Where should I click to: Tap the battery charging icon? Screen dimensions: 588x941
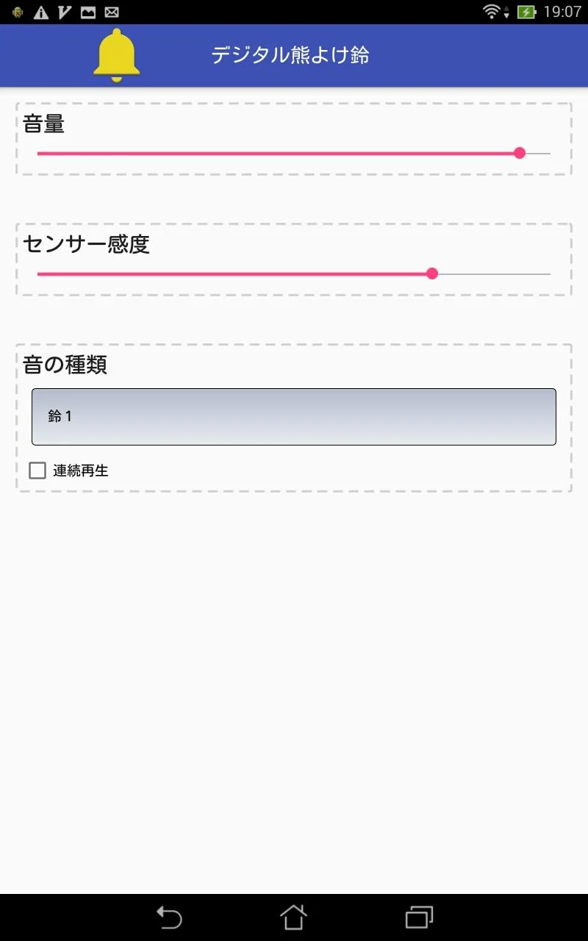[526, 12]
